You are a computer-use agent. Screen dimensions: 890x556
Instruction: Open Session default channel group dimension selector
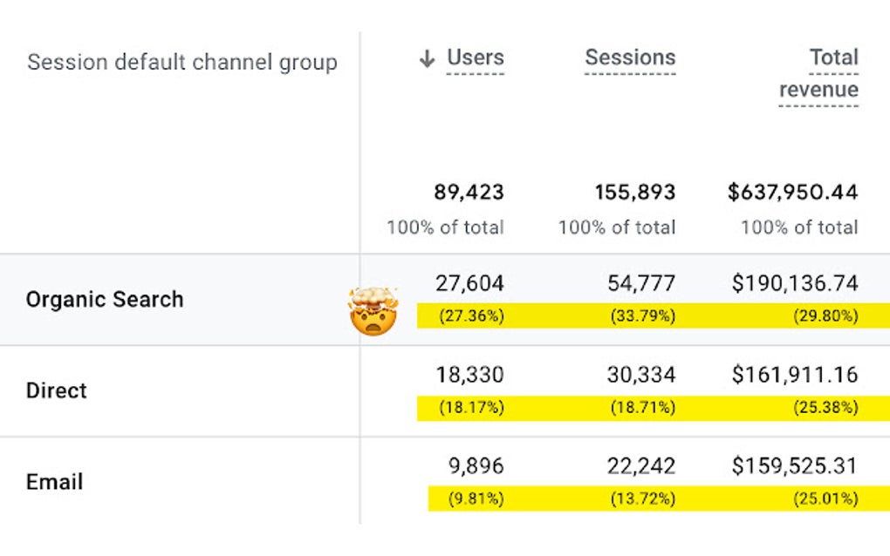(x=181, y=63)
